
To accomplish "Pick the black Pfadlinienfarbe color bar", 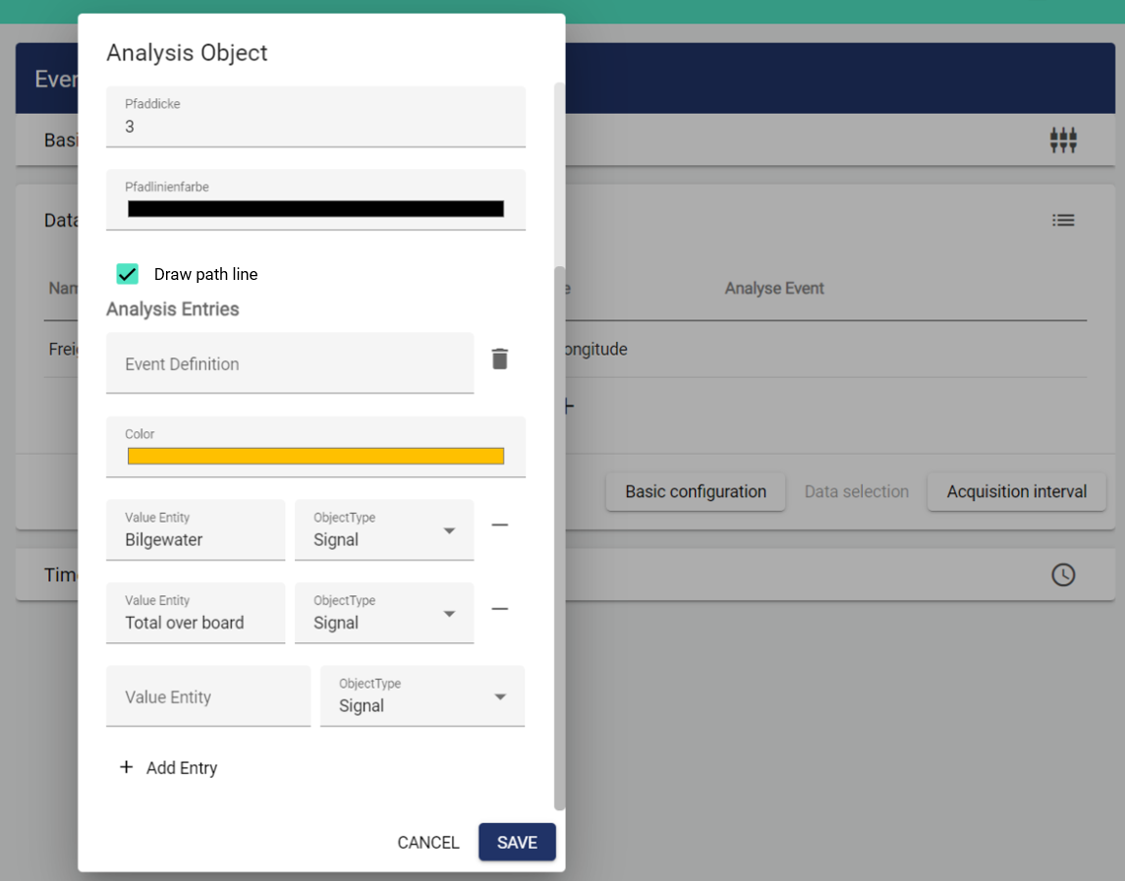I will coord(315,208).
